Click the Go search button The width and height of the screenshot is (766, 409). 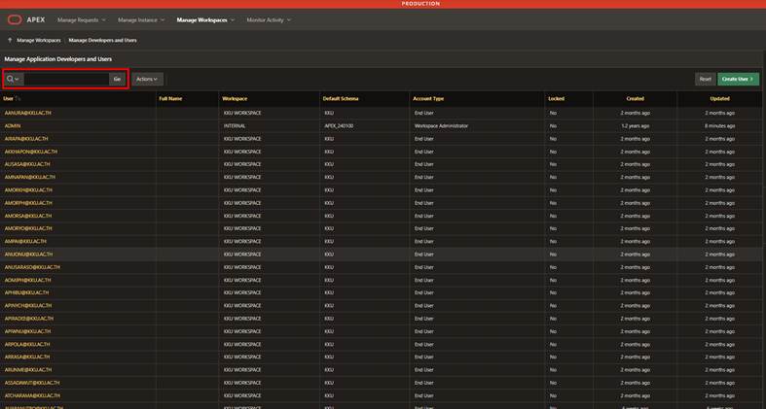[x=117, y=79]
